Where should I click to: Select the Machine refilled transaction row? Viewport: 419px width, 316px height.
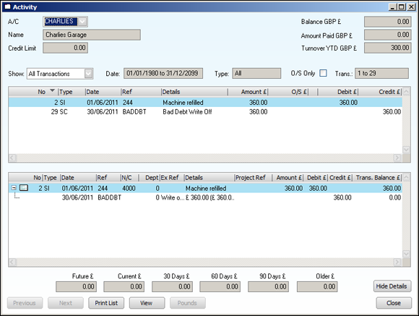tap(205, 102)
